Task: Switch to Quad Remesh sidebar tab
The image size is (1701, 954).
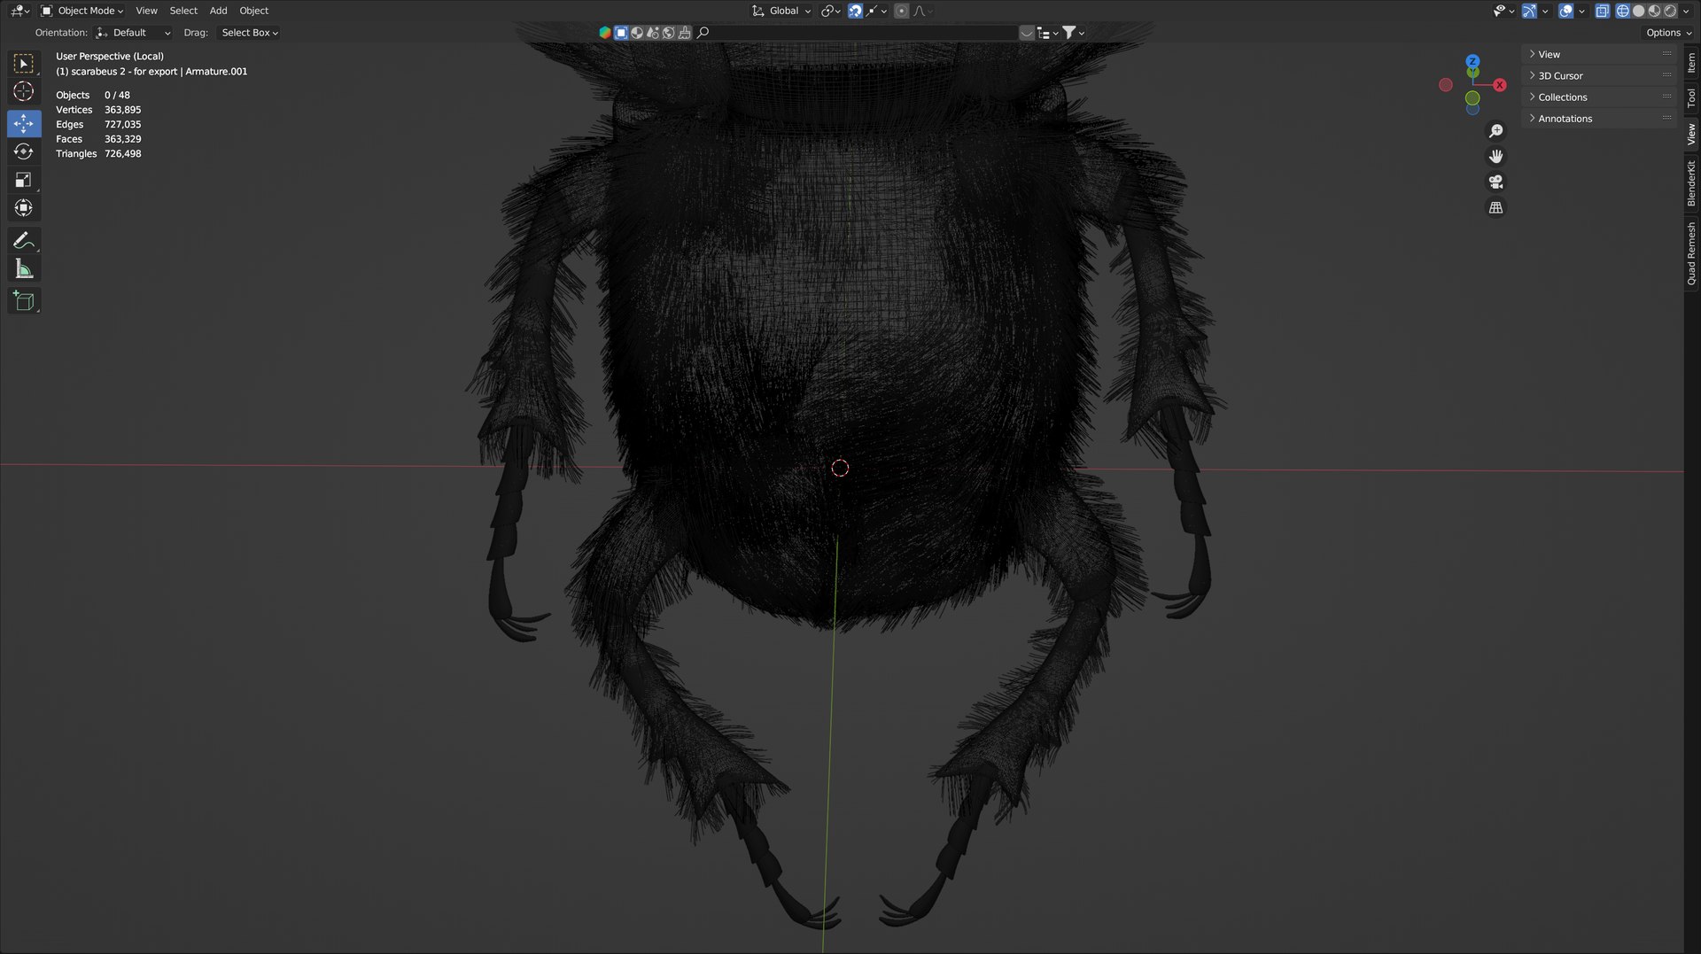Action: (x=1691, y=253)
